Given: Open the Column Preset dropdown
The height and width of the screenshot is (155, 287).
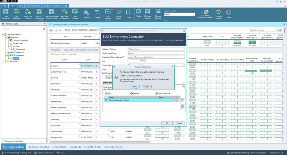Looking at the screenshot, I should tap(193, 14).
